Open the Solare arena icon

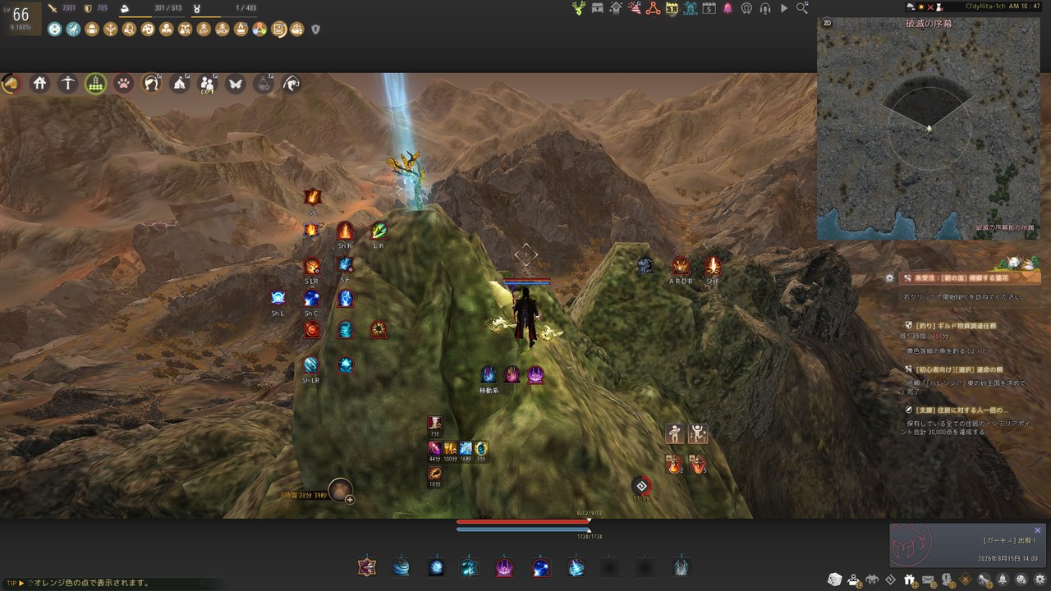click(x=691, y=8)
